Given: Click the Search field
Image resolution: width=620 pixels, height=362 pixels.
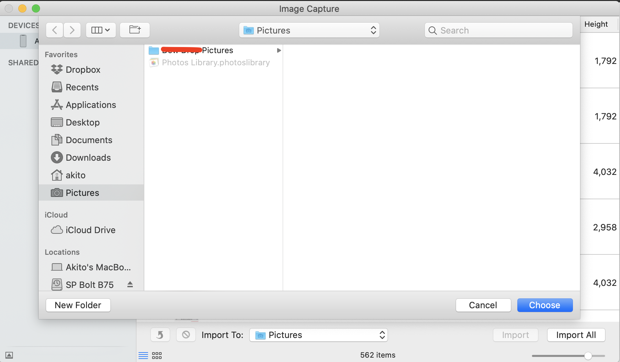Looking at the screenshot, I should (x=499, y=30).
